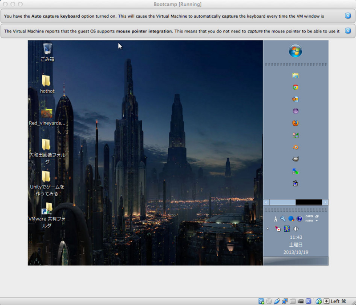This screenshot has height=305, width=356.
Task: Open the green chart taskbar icon
Action: click(x=295, y=135)
